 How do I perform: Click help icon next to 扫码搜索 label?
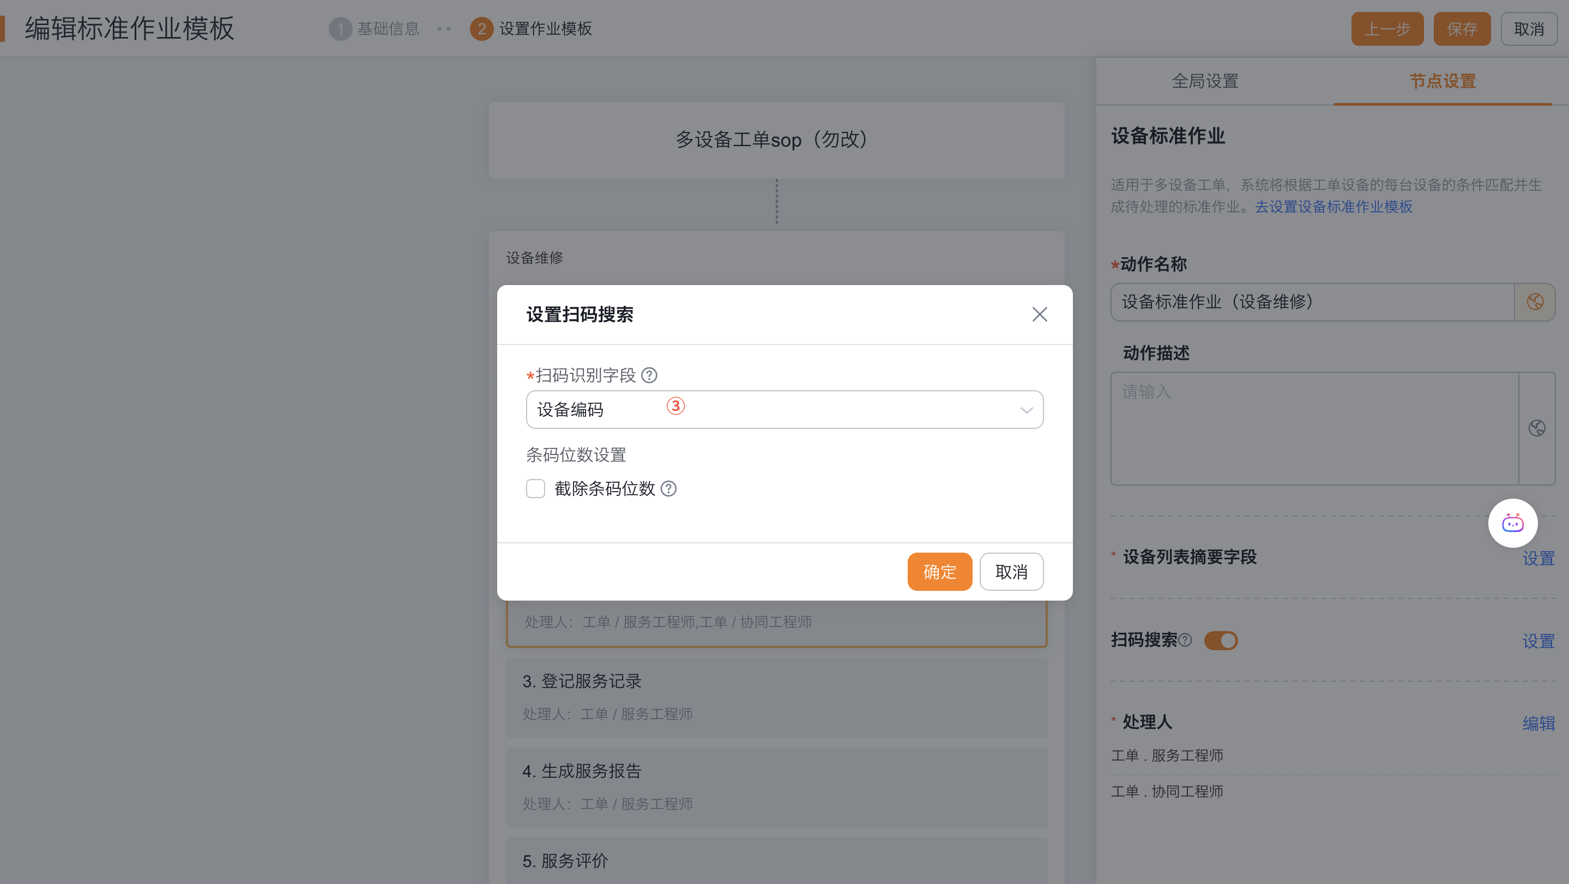point(1185,640)
